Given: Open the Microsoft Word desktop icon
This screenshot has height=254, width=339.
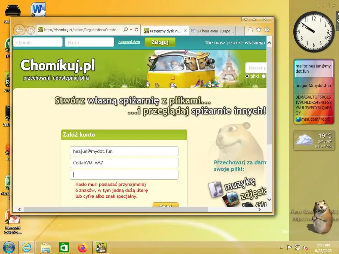Looking at the screenshot, I should (x=38, y=9).
